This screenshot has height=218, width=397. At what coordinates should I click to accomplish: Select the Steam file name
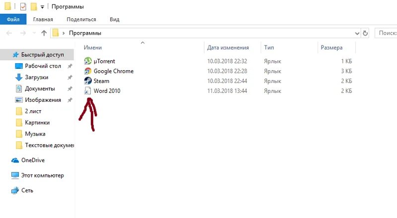click(x=101, y=81)
